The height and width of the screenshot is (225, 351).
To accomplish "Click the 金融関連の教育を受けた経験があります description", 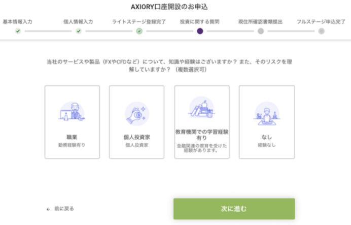I will click(x=202, y=148).
